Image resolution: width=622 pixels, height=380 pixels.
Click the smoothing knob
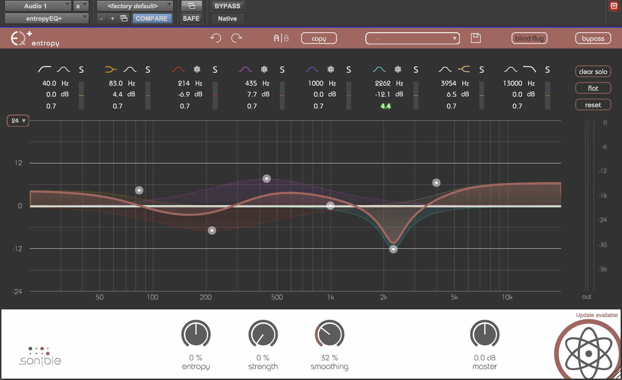click(x=329, y=334)
